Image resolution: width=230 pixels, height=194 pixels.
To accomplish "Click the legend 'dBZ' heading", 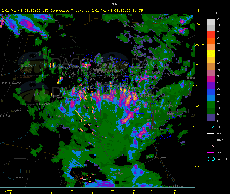I will pos(217,13).
